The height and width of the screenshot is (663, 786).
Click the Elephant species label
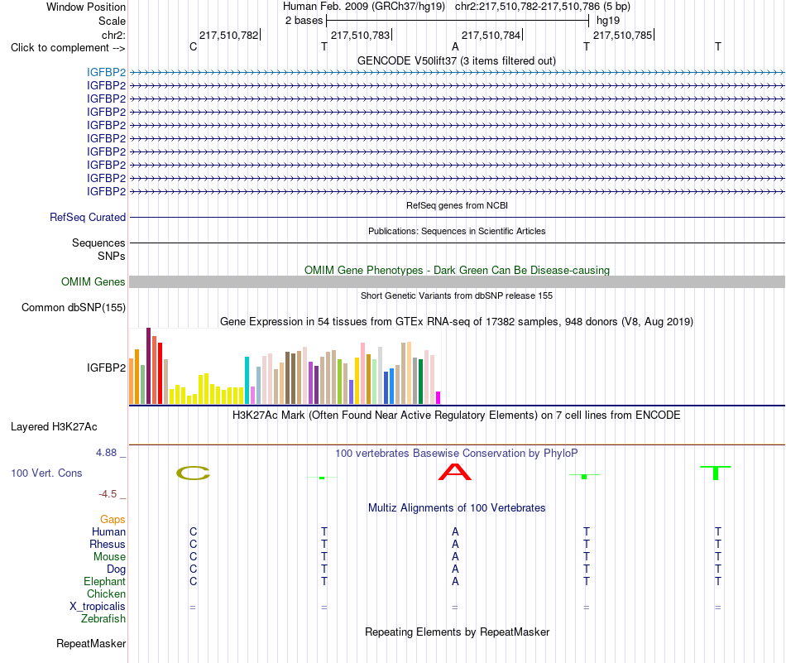tap(104, 581)
